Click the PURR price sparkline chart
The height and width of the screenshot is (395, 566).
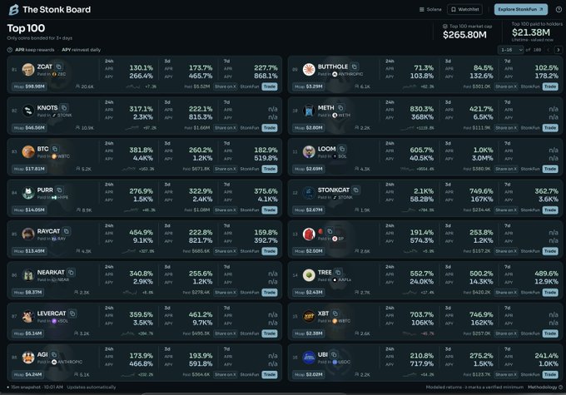tap(131, 210)
